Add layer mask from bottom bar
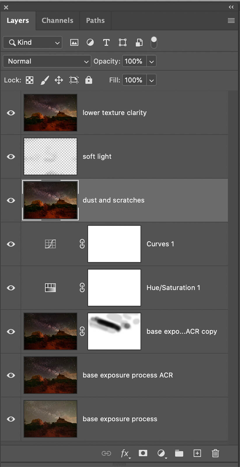 click(143, 453)
